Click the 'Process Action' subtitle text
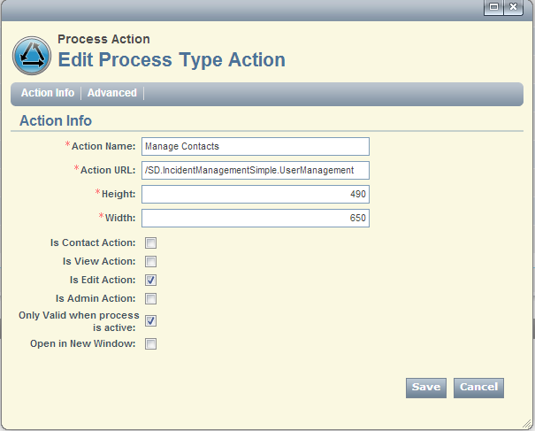 103,39
